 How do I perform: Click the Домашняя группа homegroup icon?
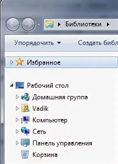click(x=25, y=97)
